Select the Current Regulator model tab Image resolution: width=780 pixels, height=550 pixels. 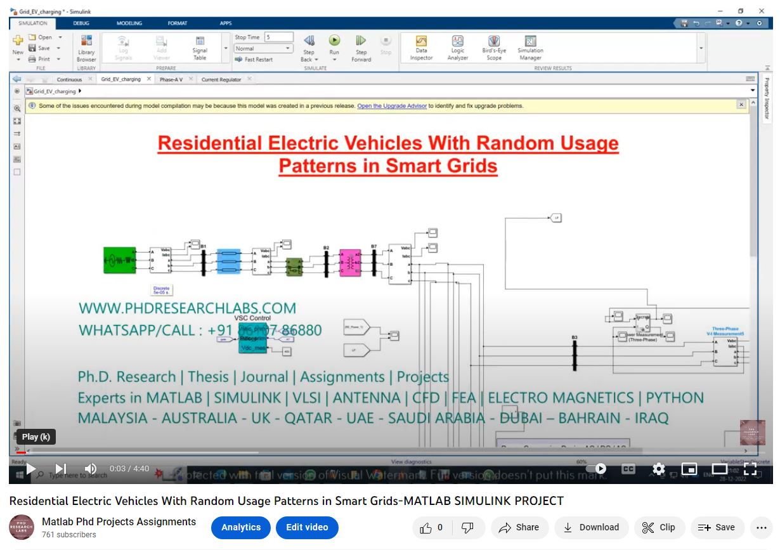click(221, 79)
